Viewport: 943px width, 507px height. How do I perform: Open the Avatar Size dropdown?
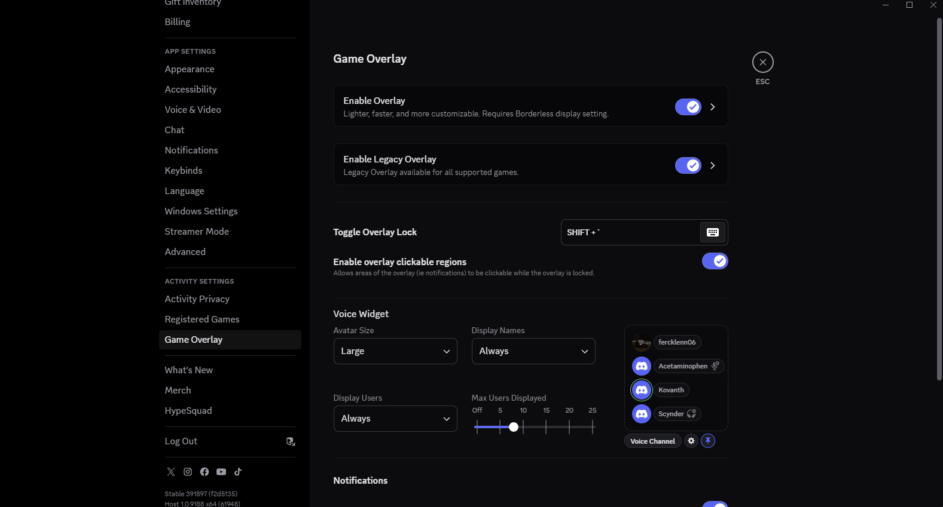pyautogui.click(x=395, y=351)
